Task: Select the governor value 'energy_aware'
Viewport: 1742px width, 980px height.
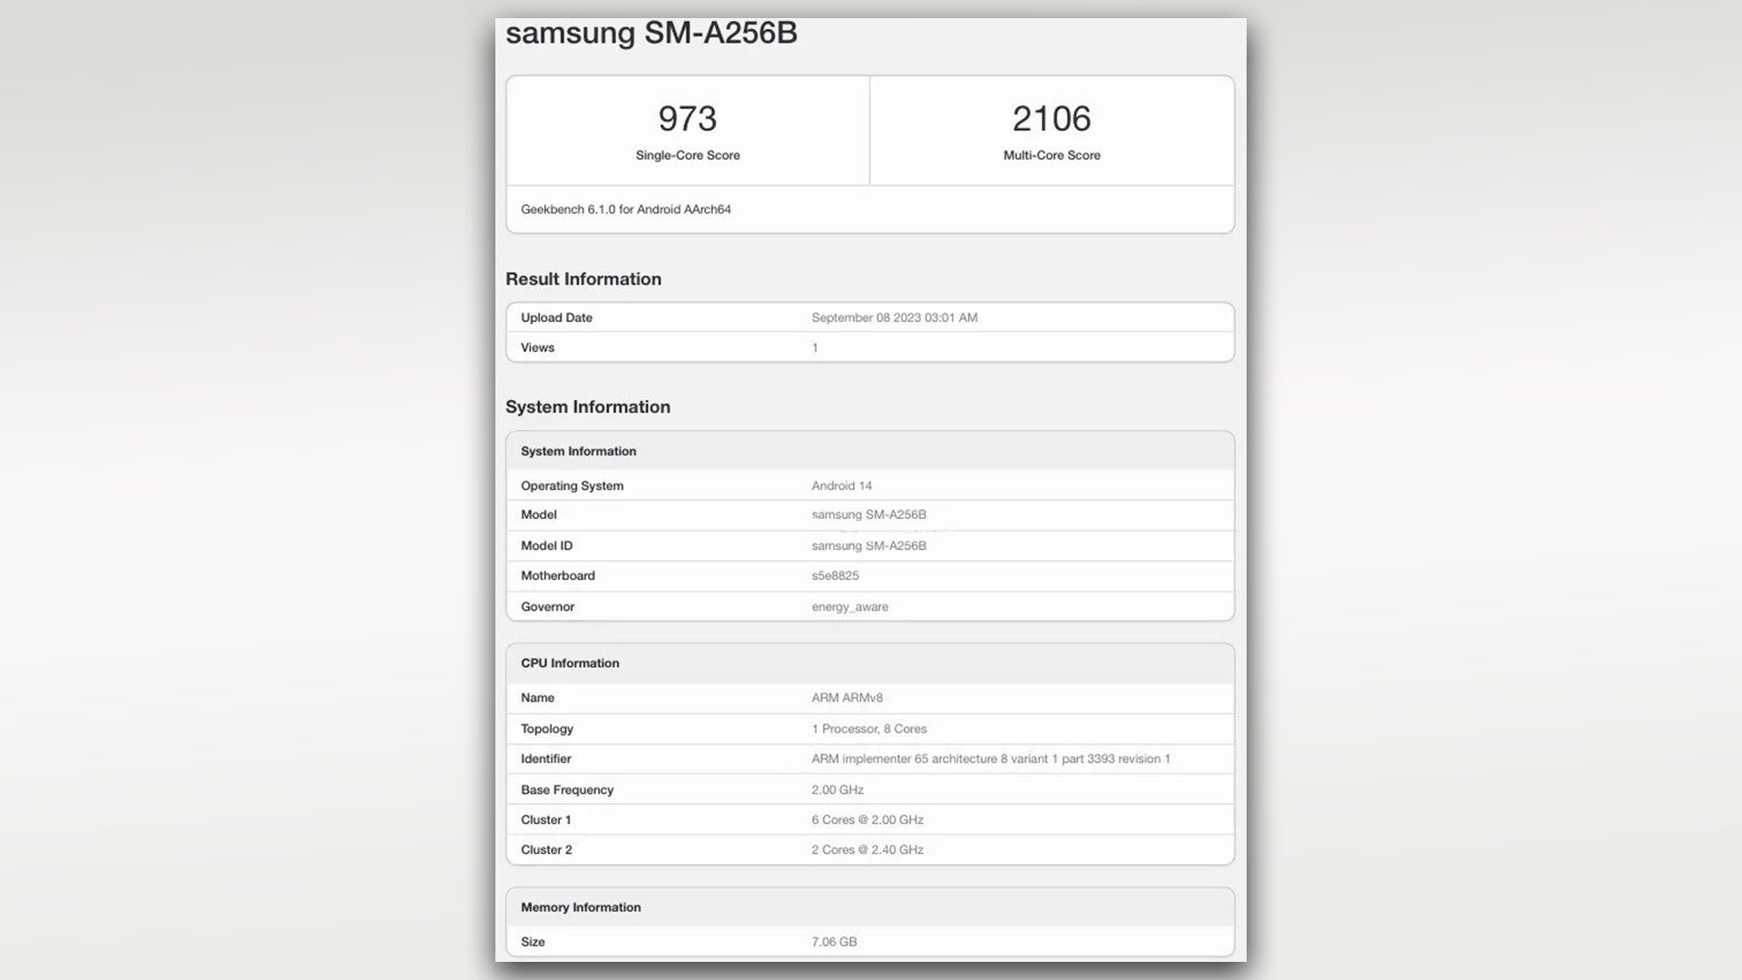Action: point(849,607)
